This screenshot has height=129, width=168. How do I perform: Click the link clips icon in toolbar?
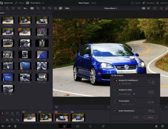tap(13, 8)
